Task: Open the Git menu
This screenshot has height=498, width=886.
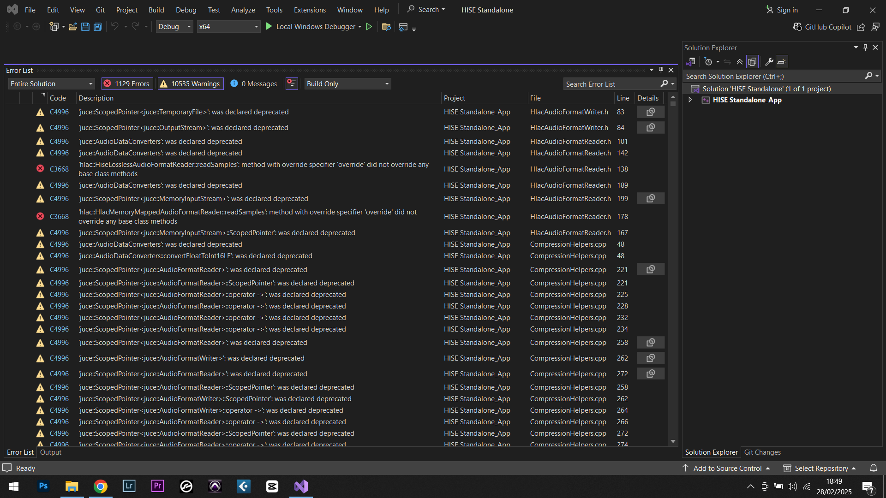Action: (100, 10)
